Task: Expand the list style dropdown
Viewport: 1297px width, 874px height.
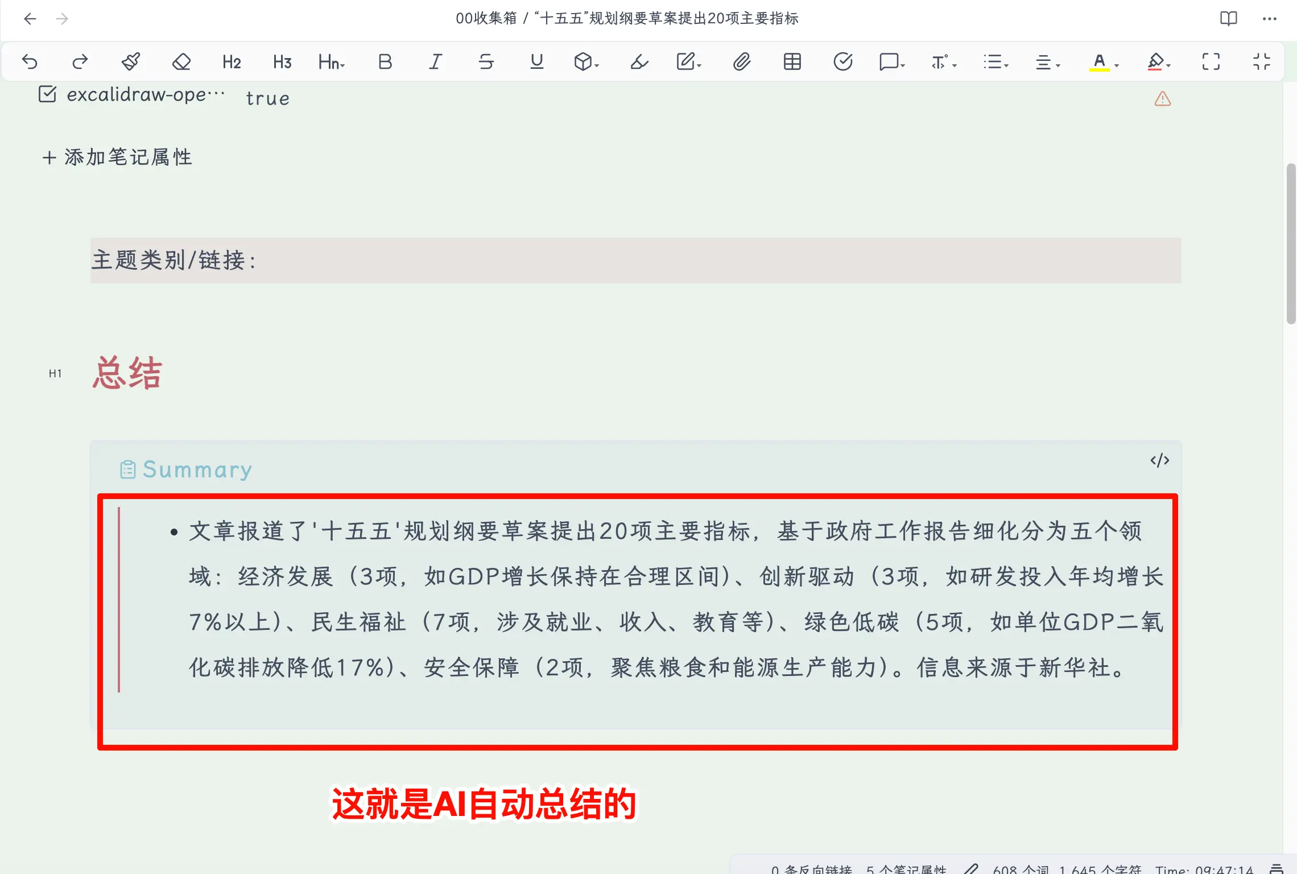Action: [x=996, y=61]
